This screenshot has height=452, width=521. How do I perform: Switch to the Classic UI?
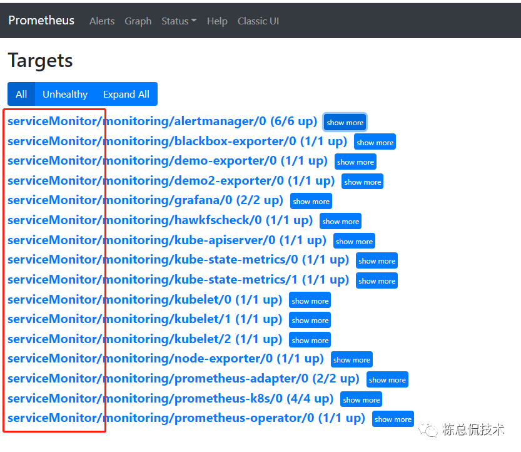258,21
